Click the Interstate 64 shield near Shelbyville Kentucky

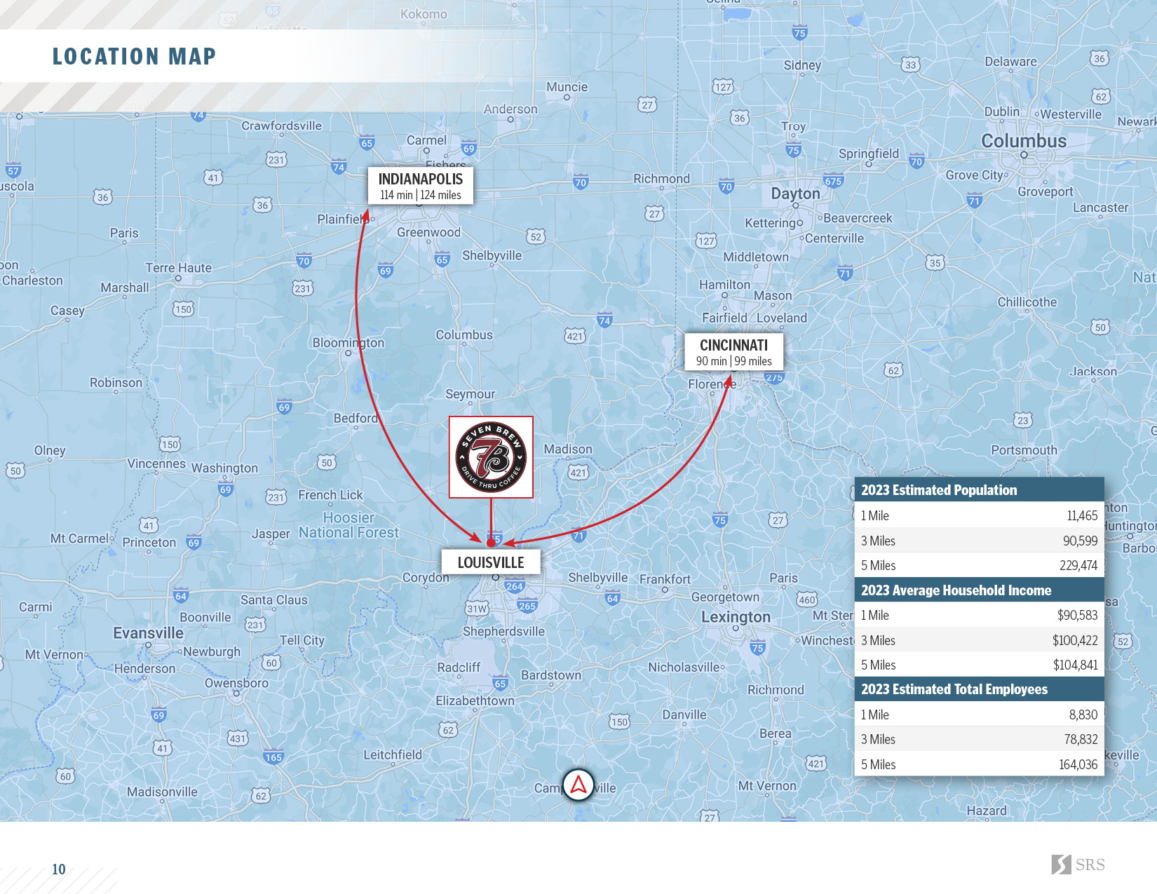(613, 598)
